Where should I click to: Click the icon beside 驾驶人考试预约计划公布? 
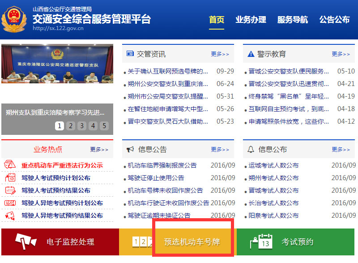pyautogui.click(x=10, y=177)
